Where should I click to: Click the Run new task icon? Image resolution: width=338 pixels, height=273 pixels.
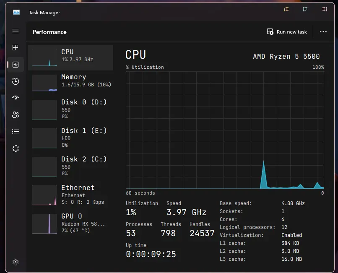270,32
